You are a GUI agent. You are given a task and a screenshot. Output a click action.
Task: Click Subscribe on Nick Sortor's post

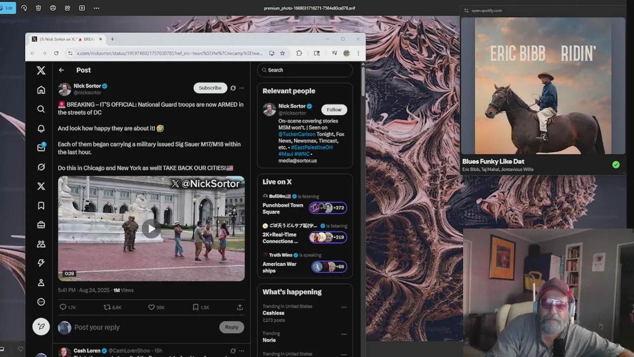[210, 88]
